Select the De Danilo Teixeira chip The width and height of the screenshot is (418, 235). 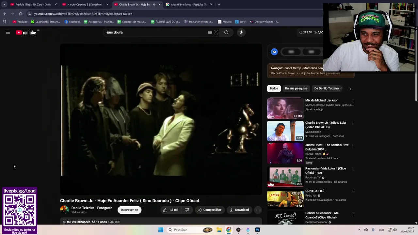tap(328, 88)
